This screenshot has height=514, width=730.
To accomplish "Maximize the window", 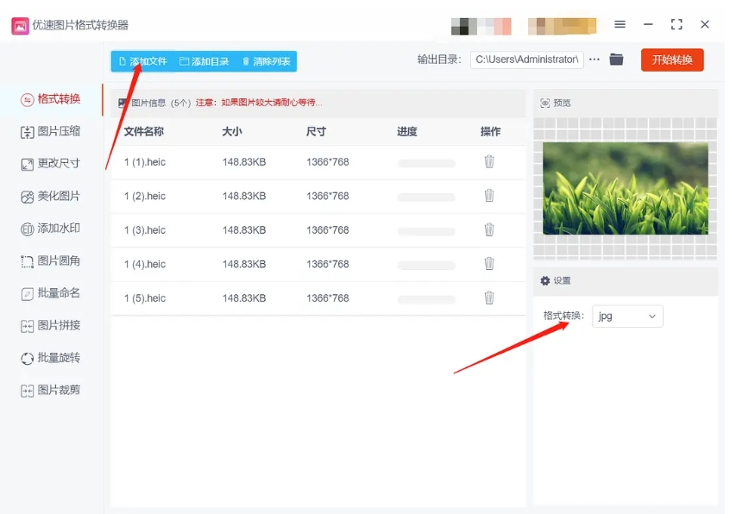I will pos(677,24).
